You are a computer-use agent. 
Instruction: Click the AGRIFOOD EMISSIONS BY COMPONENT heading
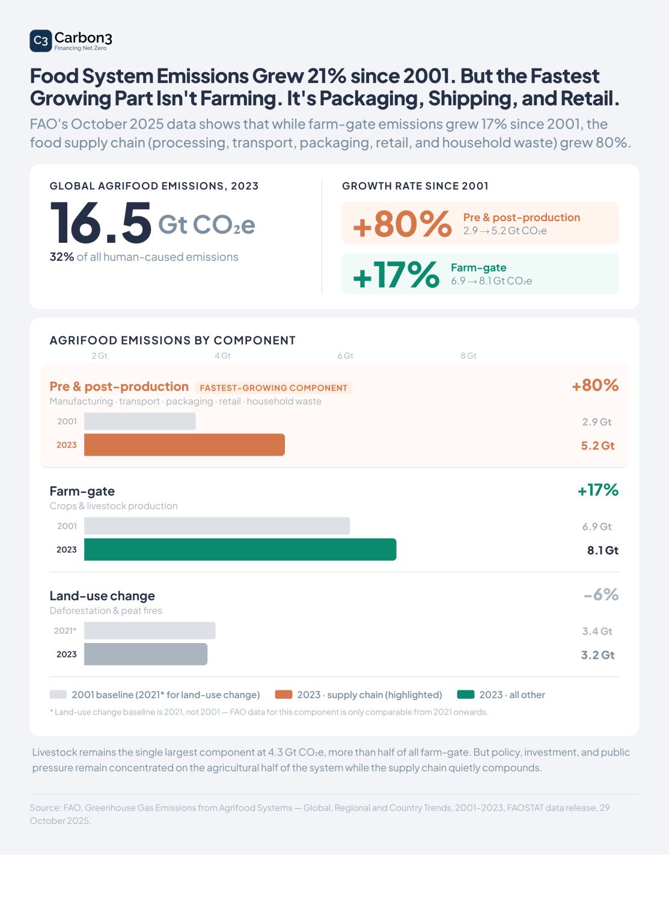click(x=173, y=340)
